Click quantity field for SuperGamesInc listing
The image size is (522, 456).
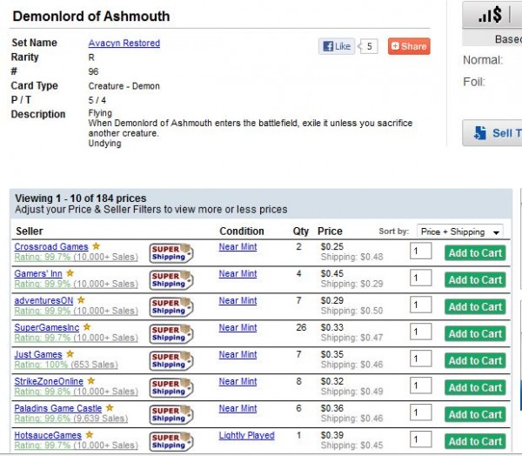420,333
